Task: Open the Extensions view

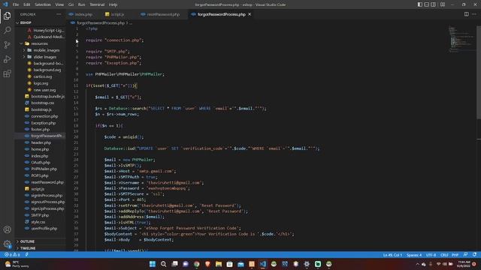Action: (x=7, y=73)
